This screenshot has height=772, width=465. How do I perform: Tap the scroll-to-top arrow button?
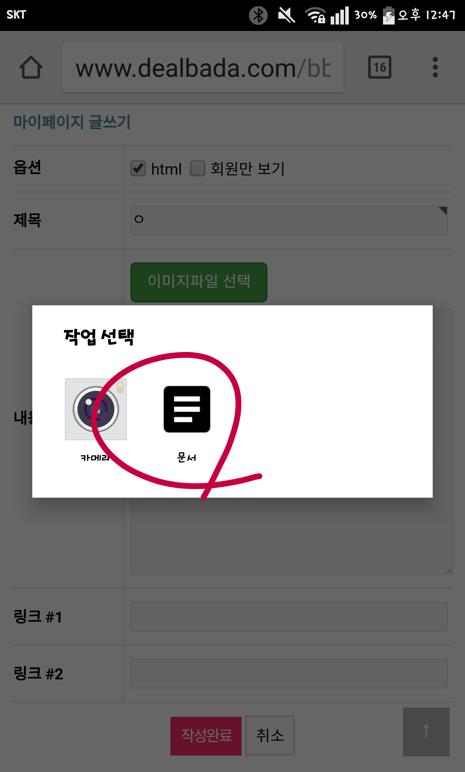(426, 732)
